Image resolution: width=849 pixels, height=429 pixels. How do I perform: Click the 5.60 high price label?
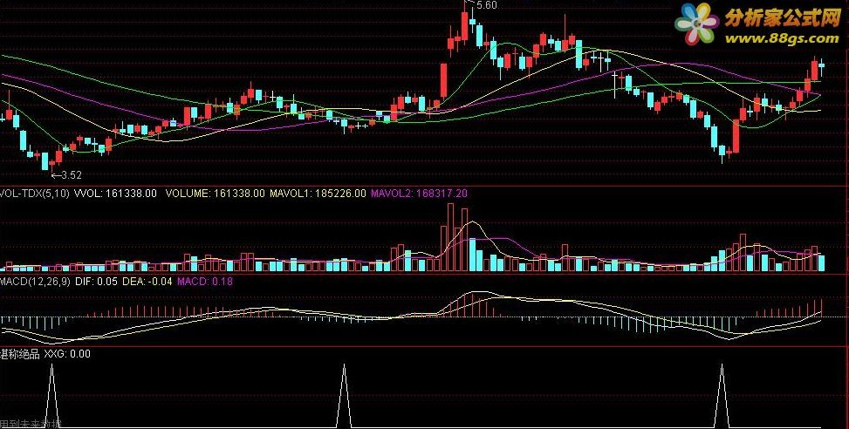487,5
